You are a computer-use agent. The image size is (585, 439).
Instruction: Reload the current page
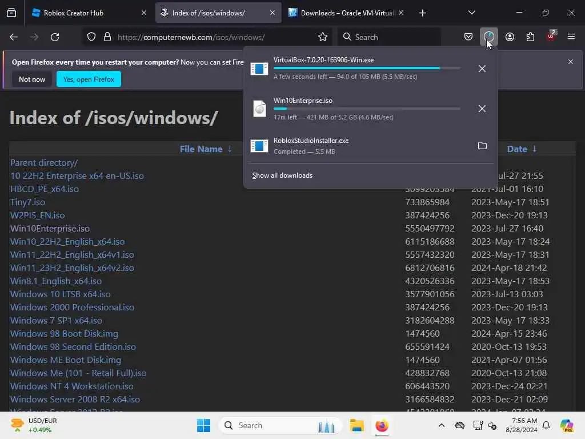click(x=55, y=37)
